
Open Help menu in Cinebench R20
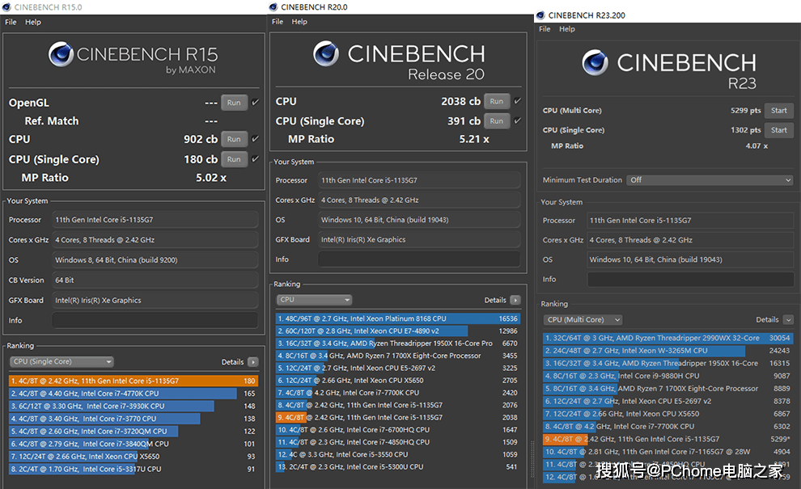coord(299,22)
